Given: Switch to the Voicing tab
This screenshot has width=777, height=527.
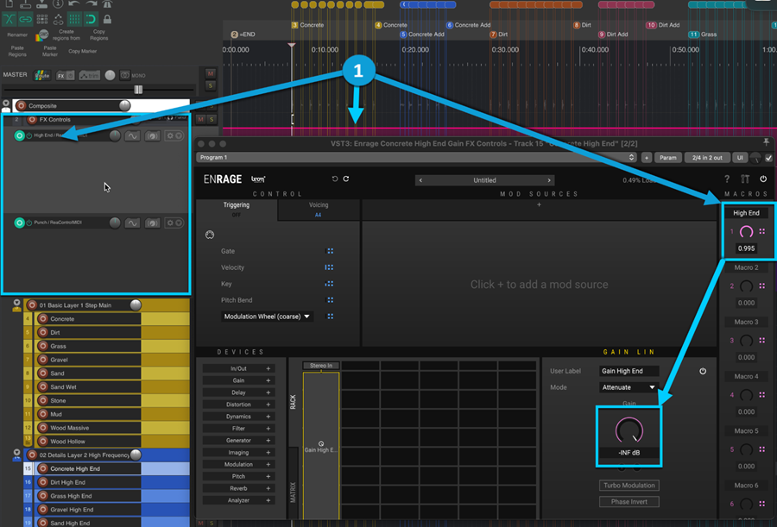Looking at the screenshot, I should pyautogui.click(x=319, y=209).
